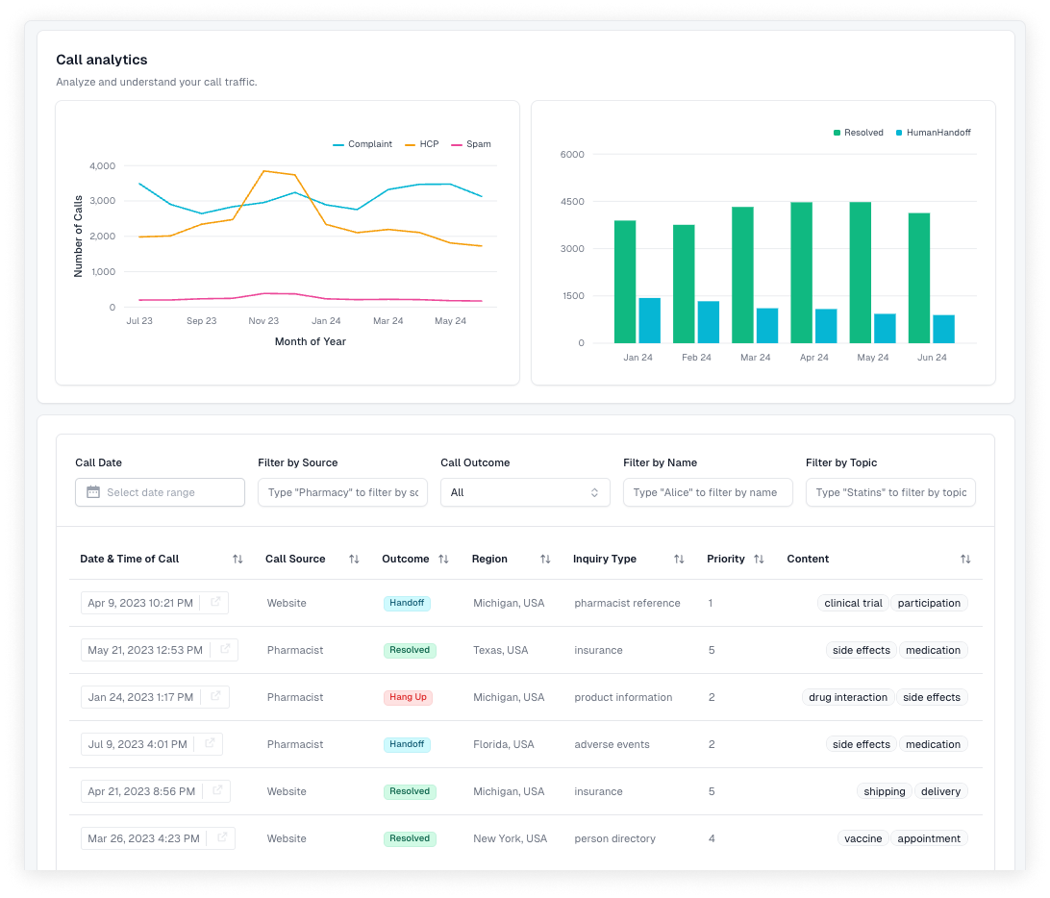1050x898 pixels.
Task: Focus the Filter by Topic input
Action: click(890, 492)
